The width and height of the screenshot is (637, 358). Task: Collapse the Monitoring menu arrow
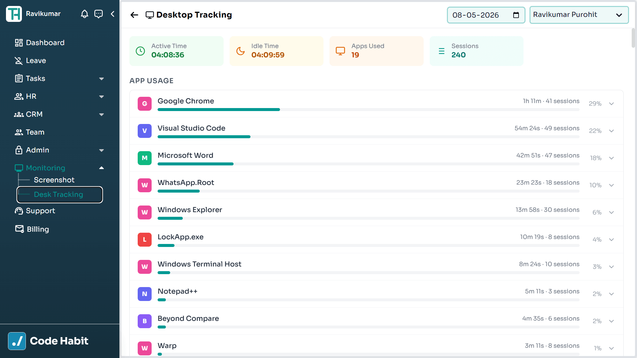102,168
